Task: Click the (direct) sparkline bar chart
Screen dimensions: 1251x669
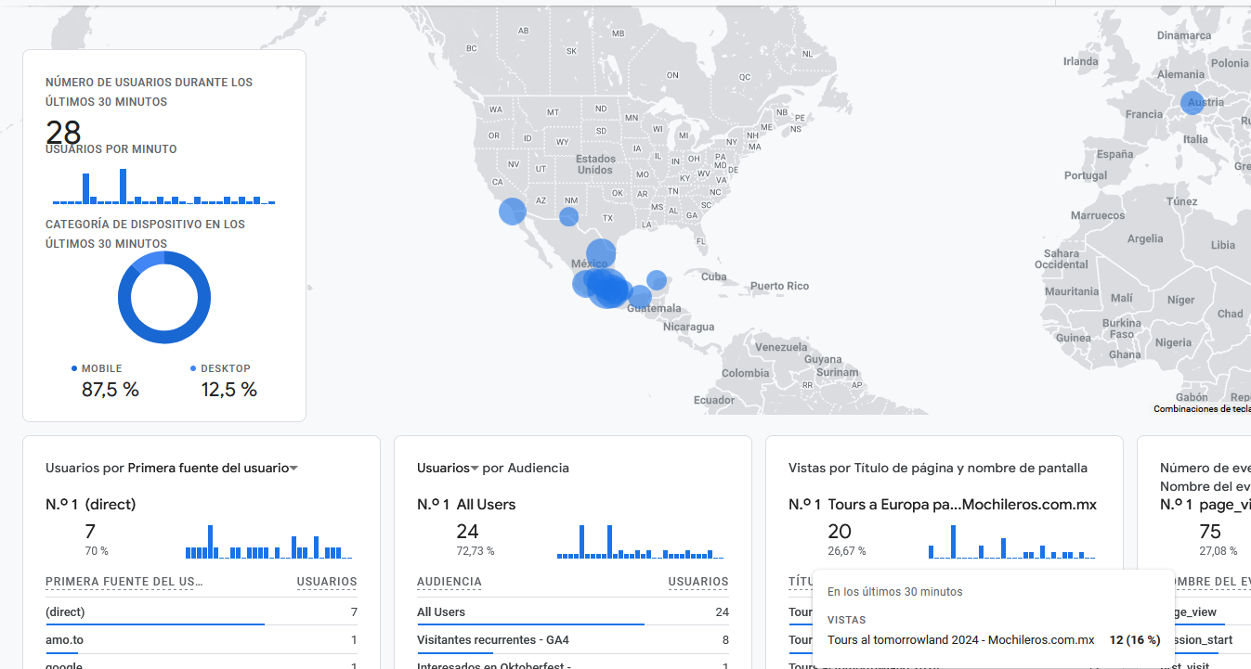Action: tap(269, 541)
